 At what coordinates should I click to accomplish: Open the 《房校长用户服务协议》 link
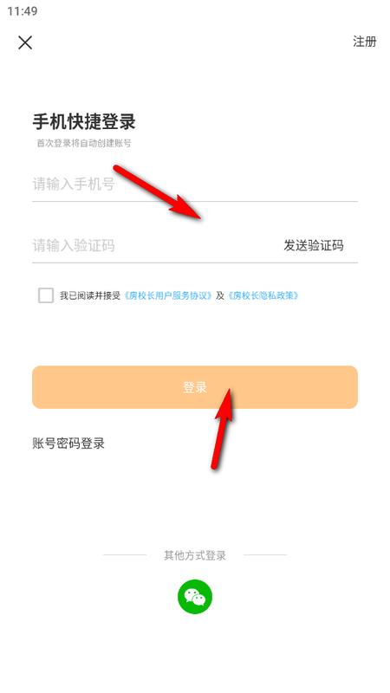[168, 295]
